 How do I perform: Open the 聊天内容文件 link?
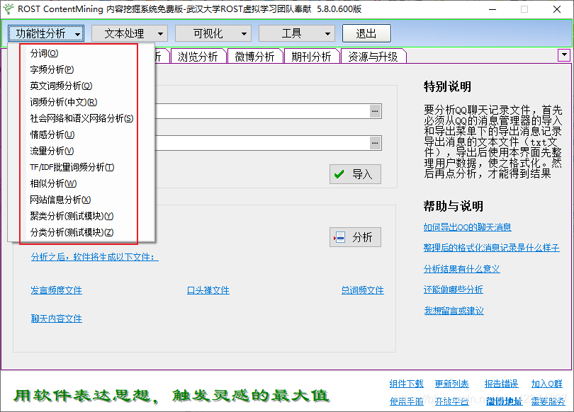57,319
